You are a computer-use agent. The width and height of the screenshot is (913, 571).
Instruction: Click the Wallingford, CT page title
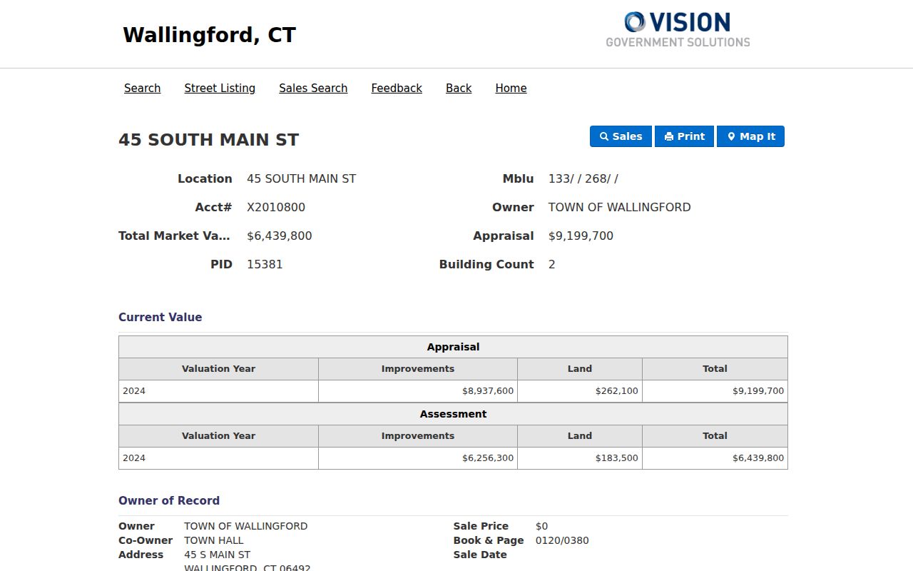point(209,35)
